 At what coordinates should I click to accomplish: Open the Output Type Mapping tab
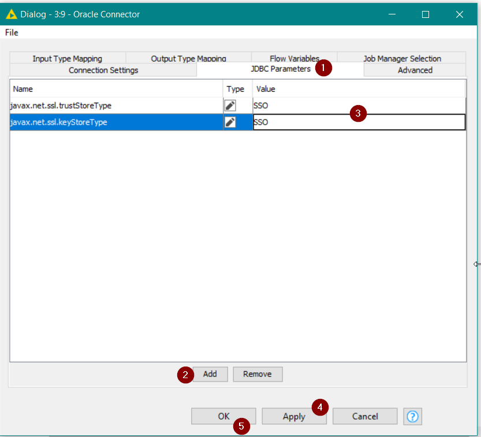pos(188,58)
